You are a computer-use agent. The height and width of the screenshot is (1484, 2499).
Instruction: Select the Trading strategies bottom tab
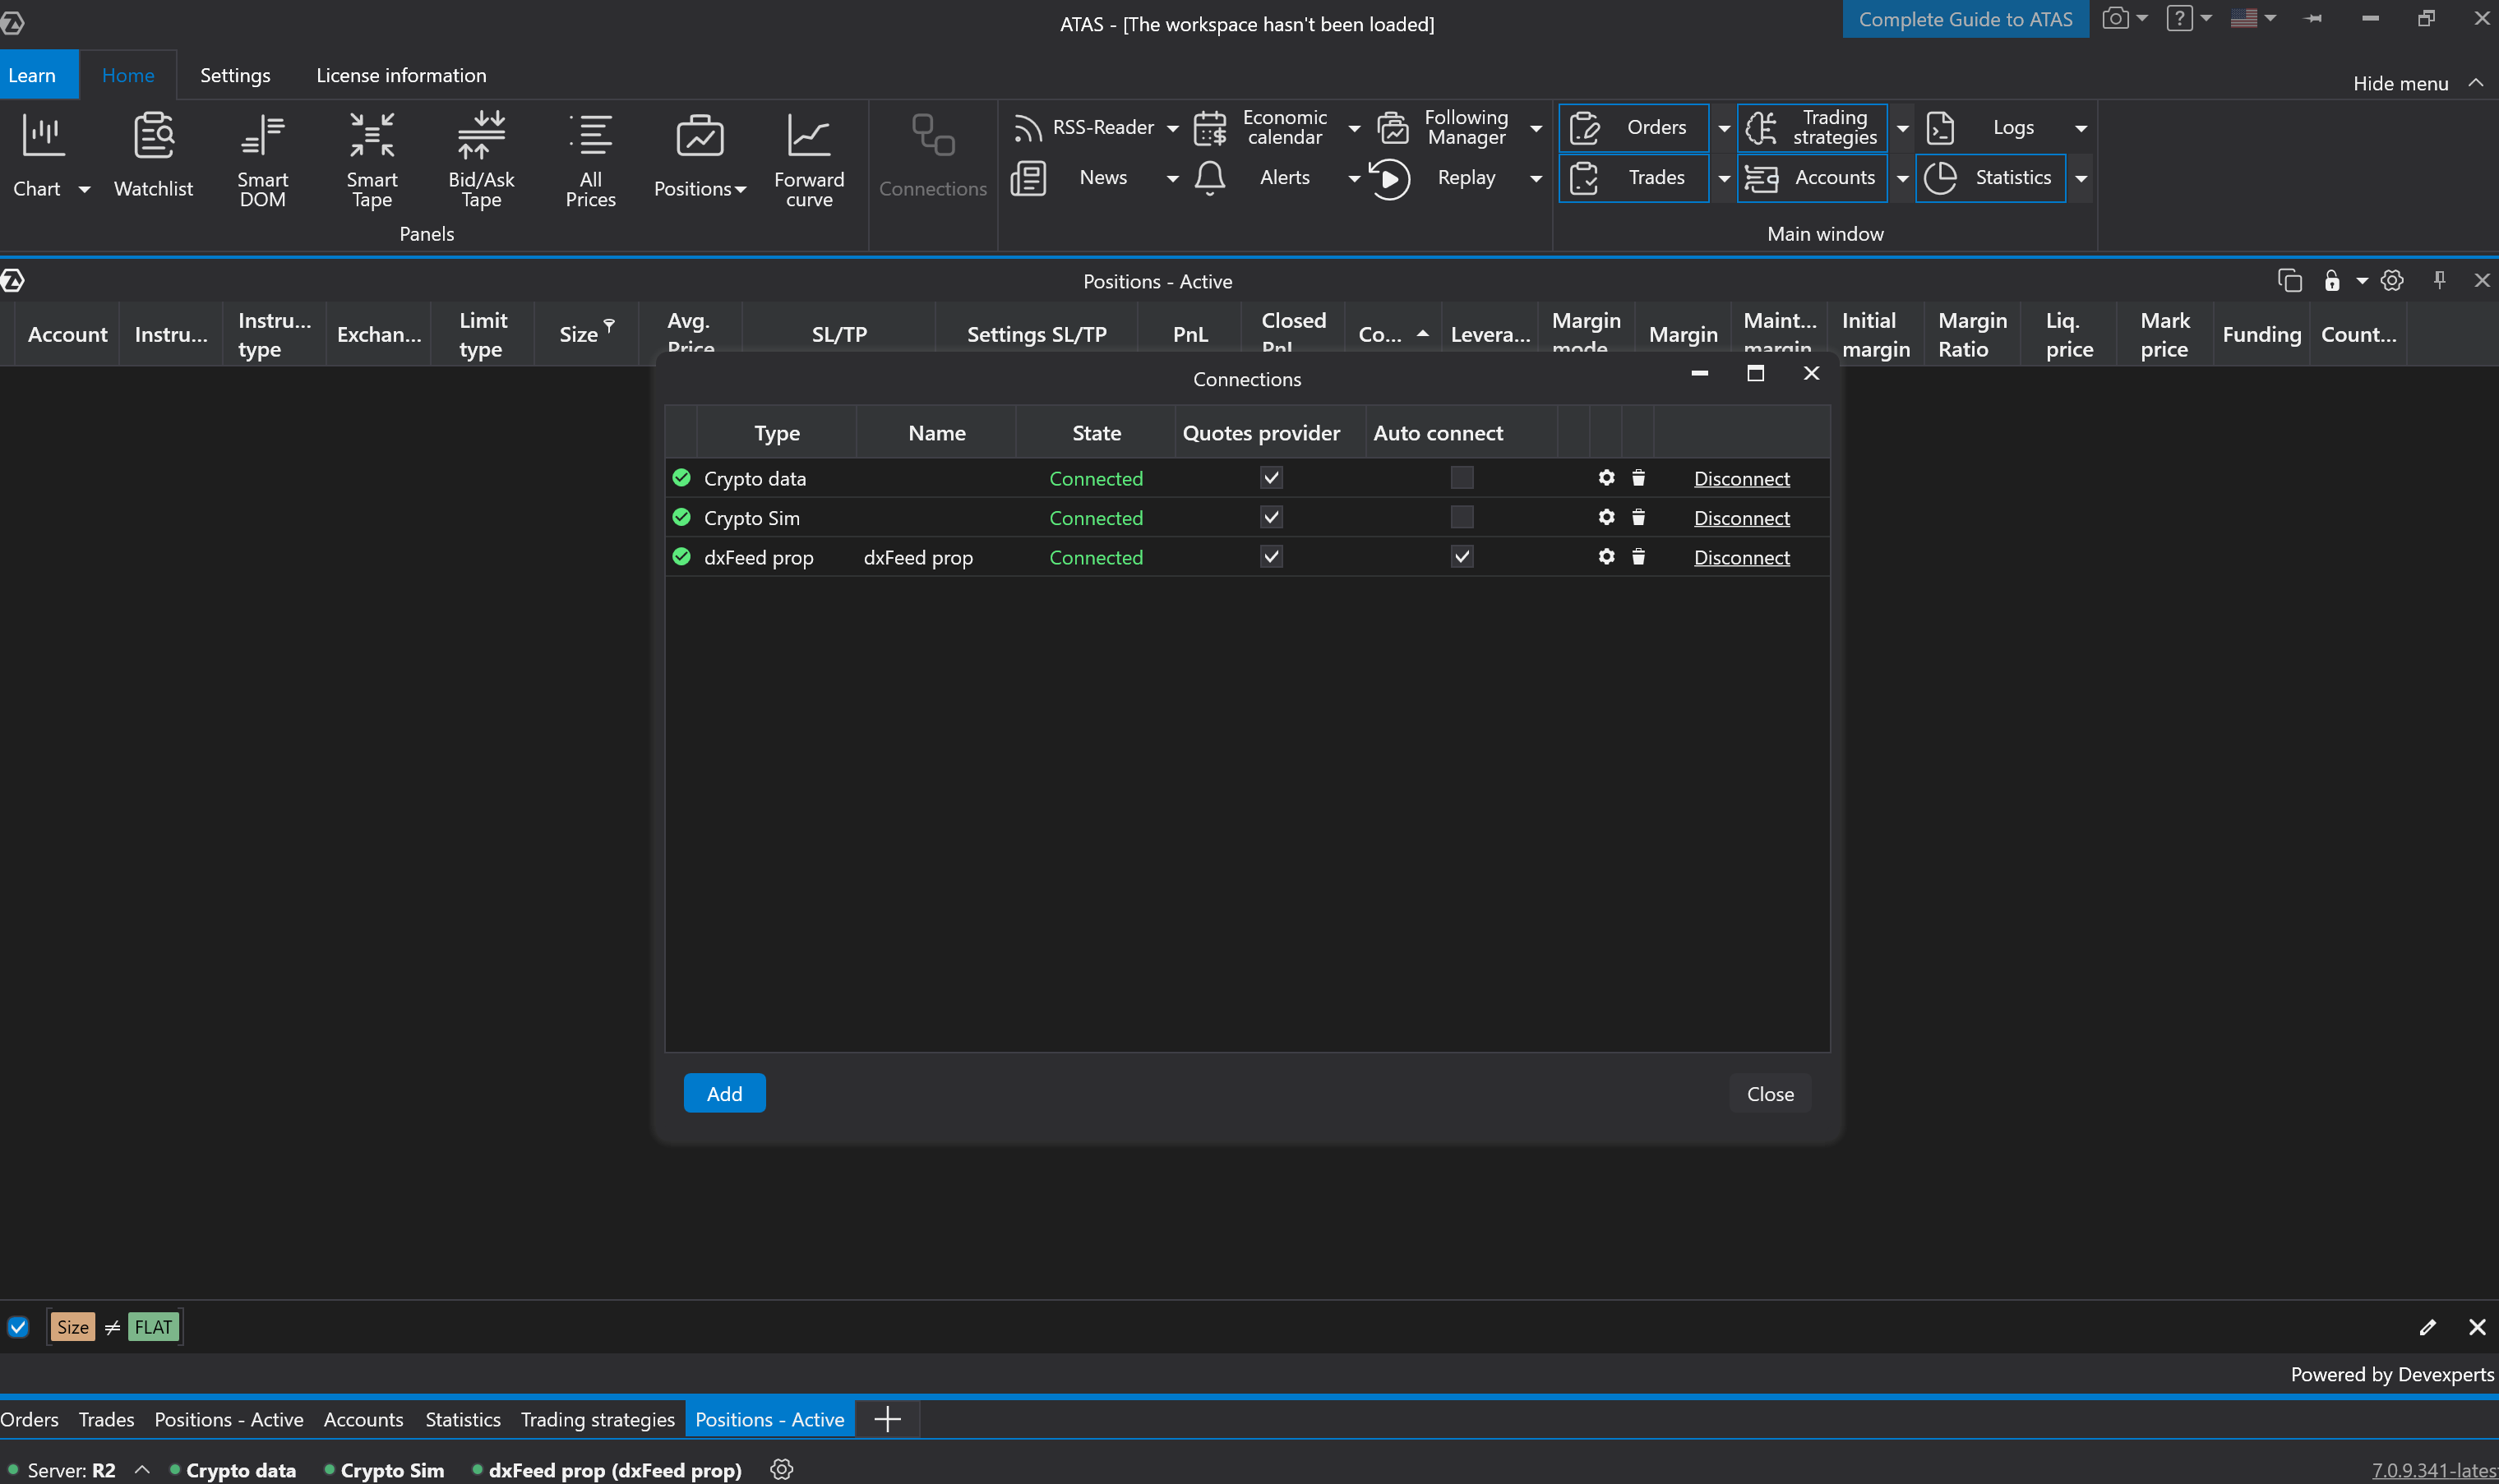(x=598, y=1419)
